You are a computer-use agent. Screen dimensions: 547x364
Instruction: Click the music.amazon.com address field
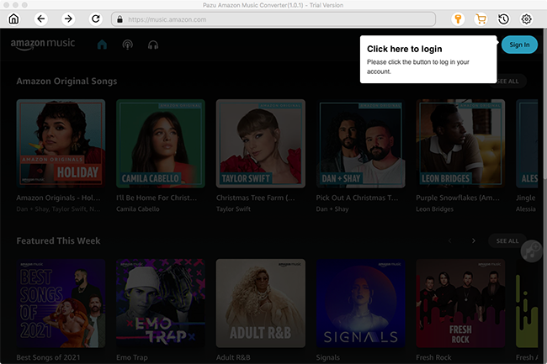(x=273, y=19)
